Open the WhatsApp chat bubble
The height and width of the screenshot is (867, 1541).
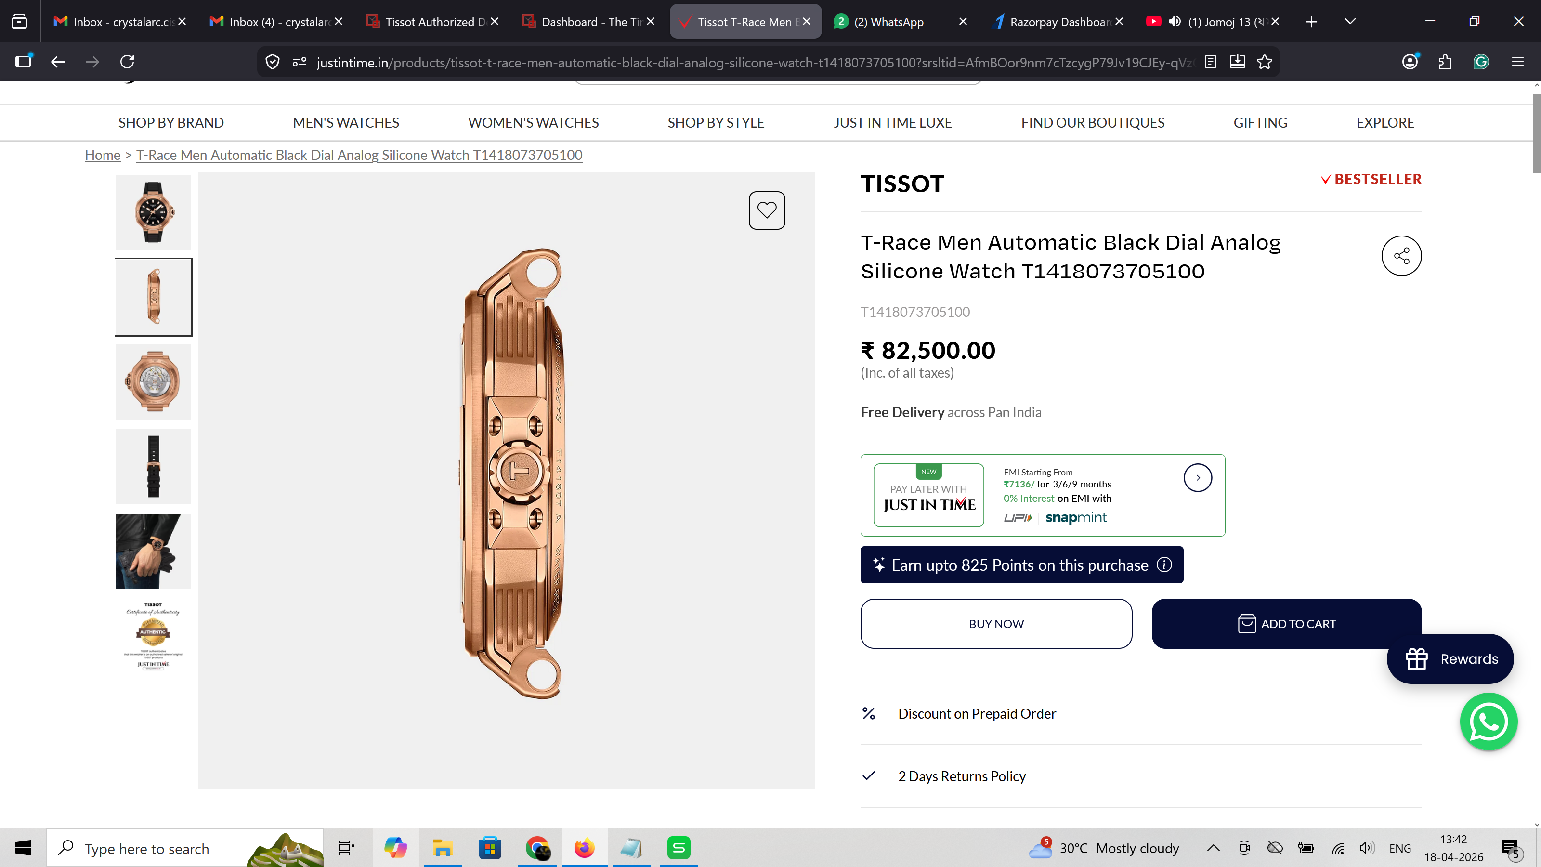pos(1488,722)
